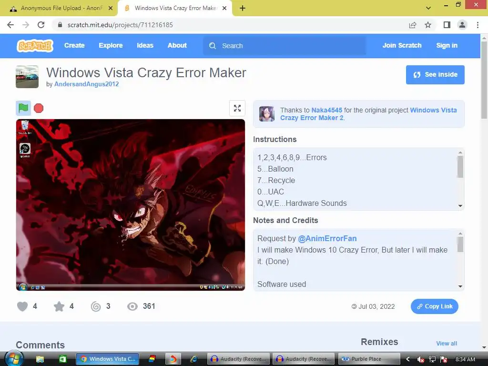Open the Naka4545 profile link
The height and width of the screenshot is (366, 488).
click(x=326, y=110)
